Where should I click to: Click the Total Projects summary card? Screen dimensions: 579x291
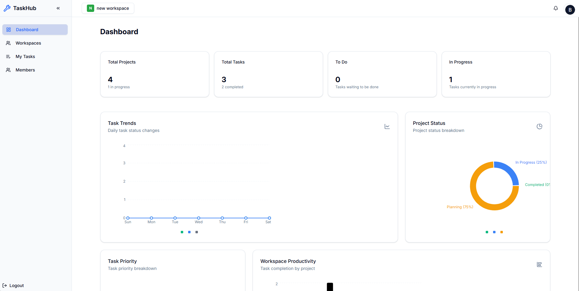pos(154,74)
